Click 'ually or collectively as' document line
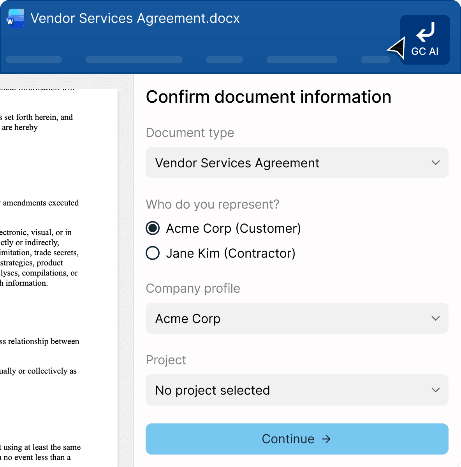Image resolution: width=461 pixels, height=467 pixels. coord(38,371)
